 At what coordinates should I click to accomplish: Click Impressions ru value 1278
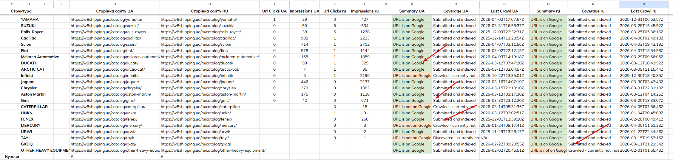tap(365, 32)
